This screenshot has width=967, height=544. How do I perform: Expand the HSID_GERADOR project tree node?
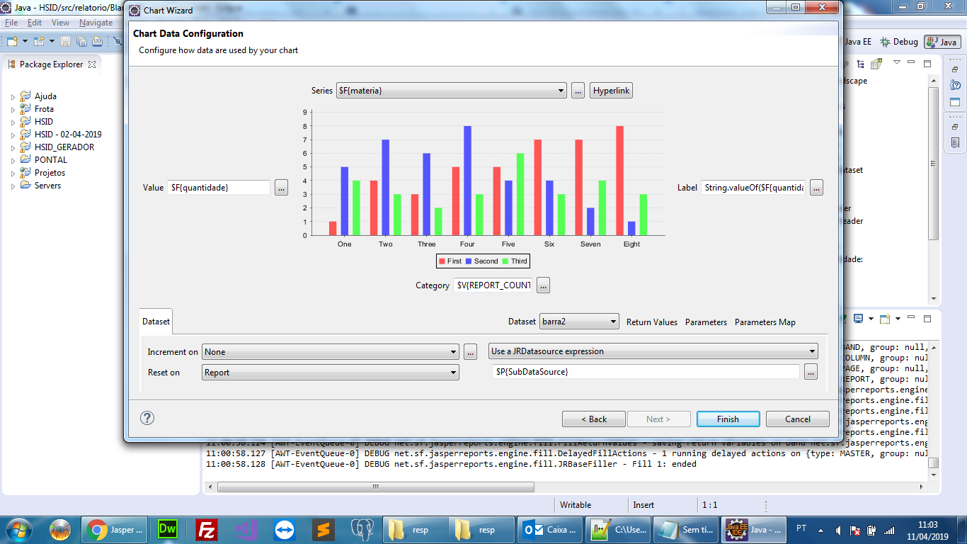point(13,147)
